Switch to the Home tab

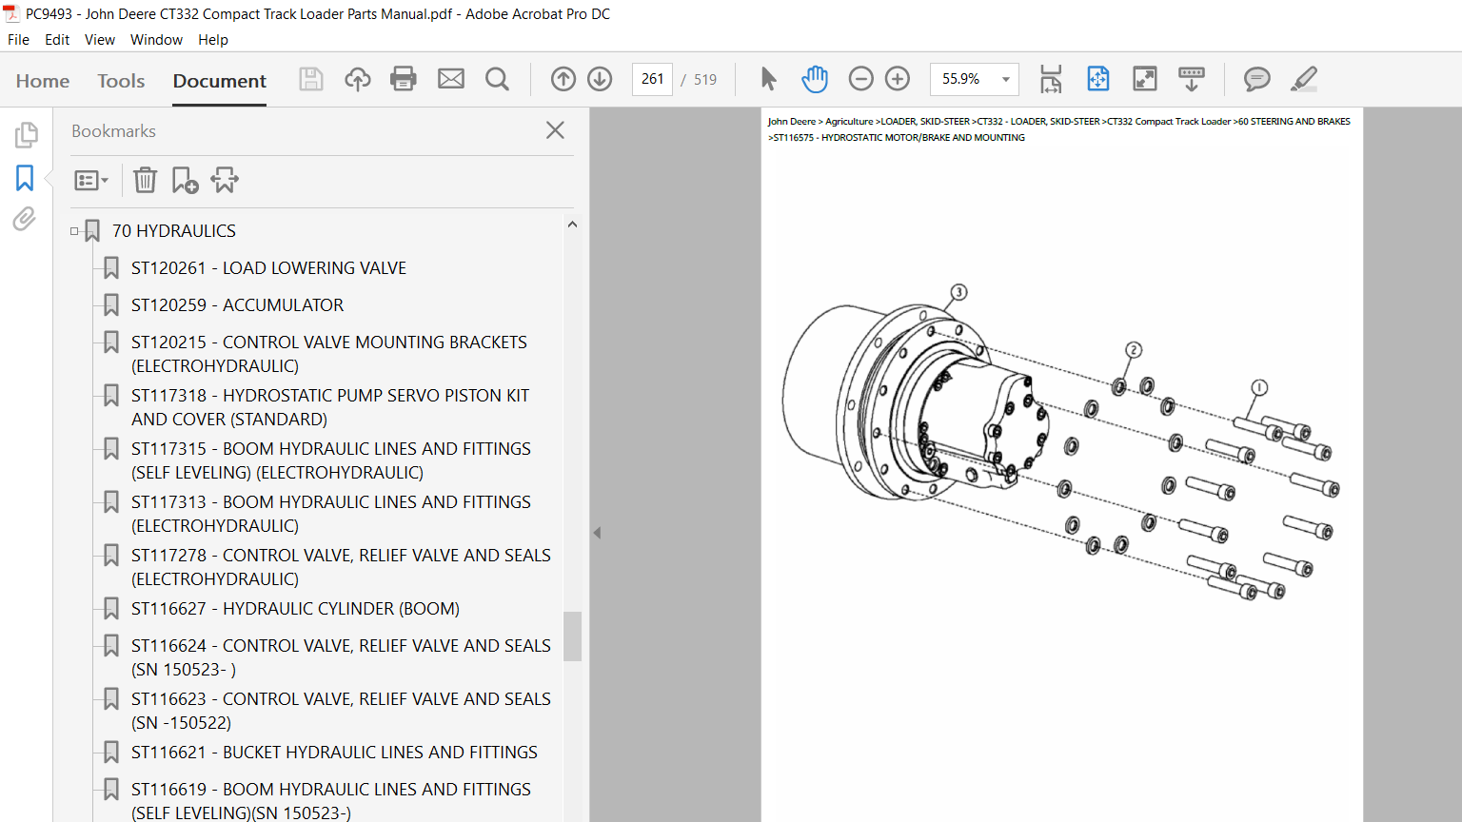click(x=43, y=81)
